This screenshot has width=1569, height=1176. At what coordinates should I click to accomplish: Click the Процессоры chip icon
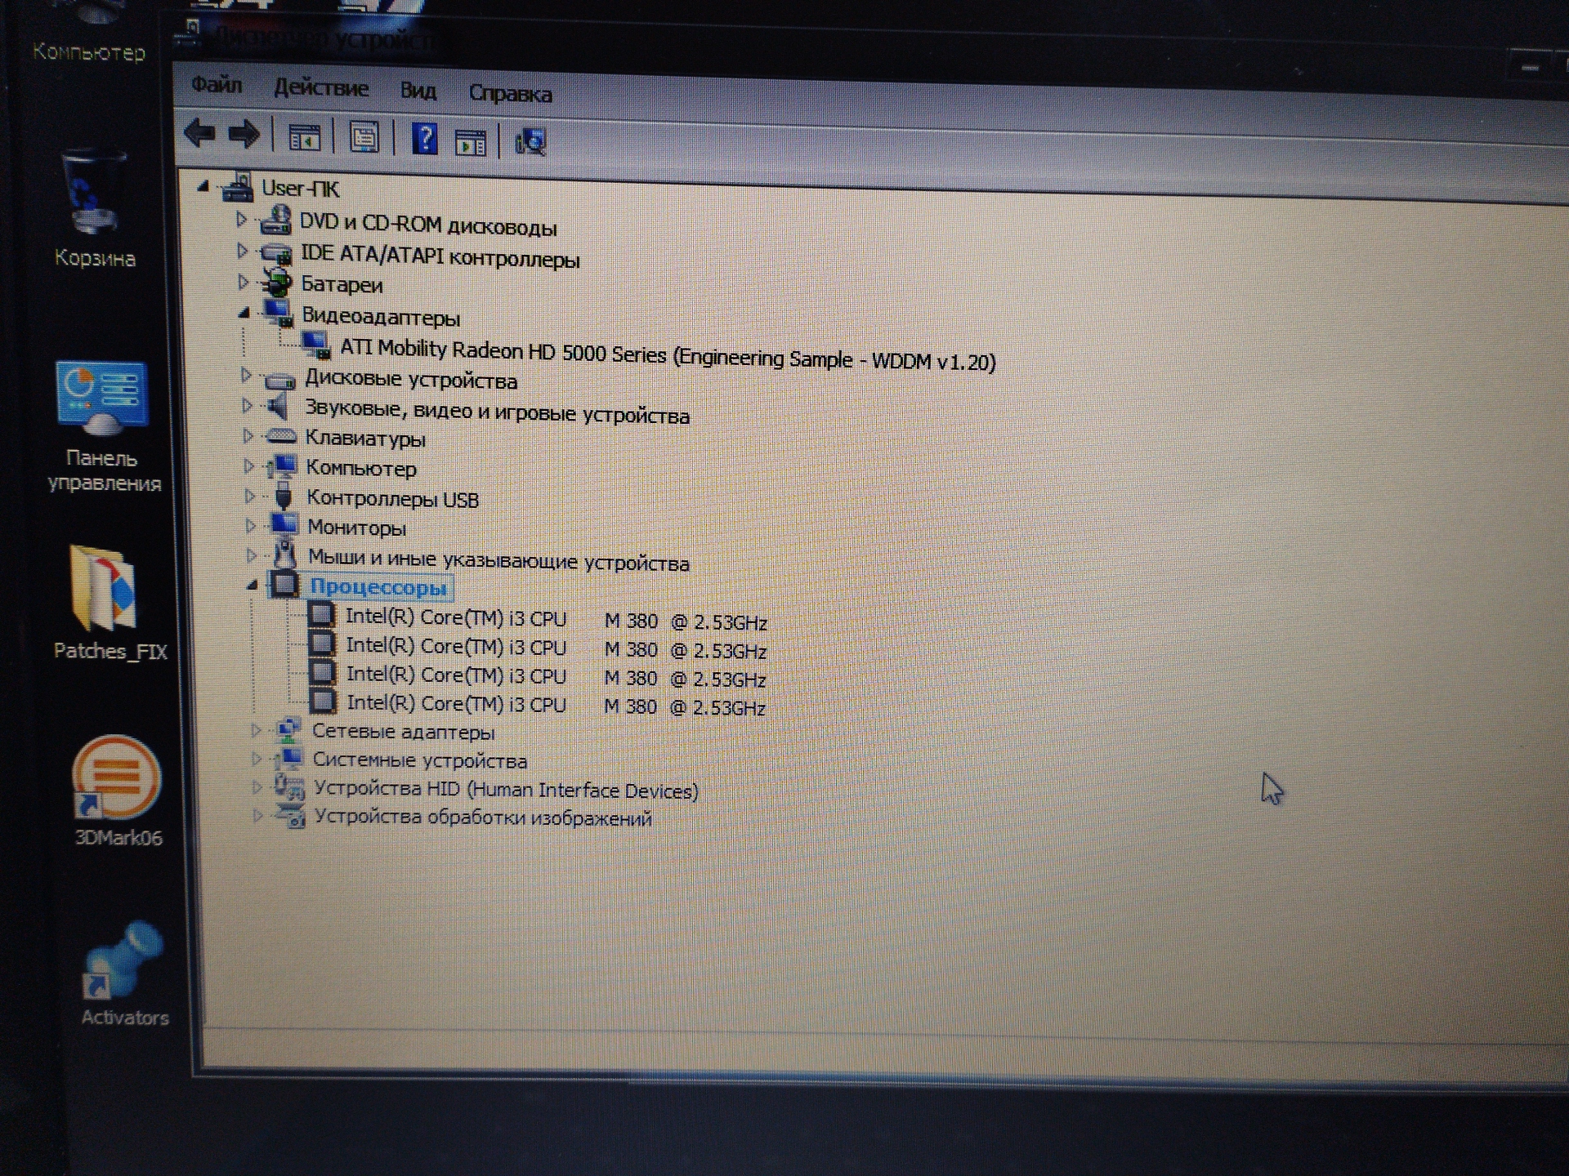(x=284, y=584)
